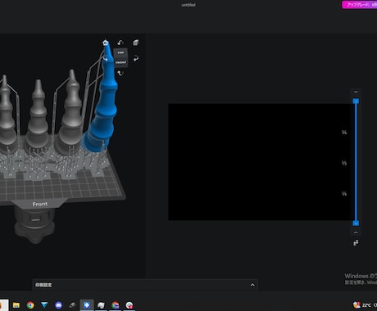Viewport: 377px width, 311px height.
Task: Open the second Chrome profile icon in the taskbar
Action: (x=115, y=305)
